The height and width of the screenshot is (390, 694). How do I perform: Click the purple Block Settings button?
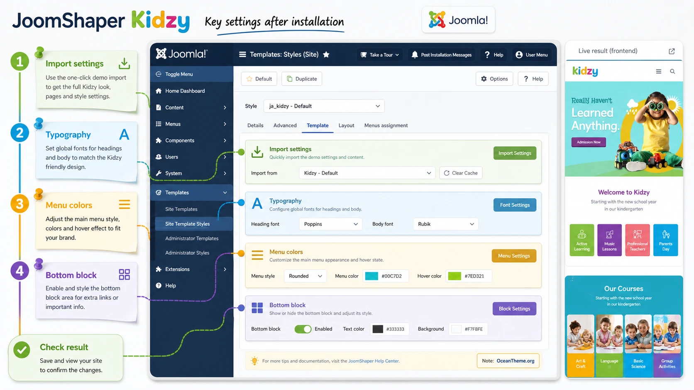[514, 309]
